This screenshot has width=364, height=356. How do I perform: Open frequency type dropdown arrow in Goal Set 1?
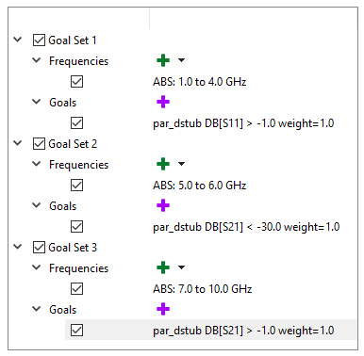pos(181,60)
